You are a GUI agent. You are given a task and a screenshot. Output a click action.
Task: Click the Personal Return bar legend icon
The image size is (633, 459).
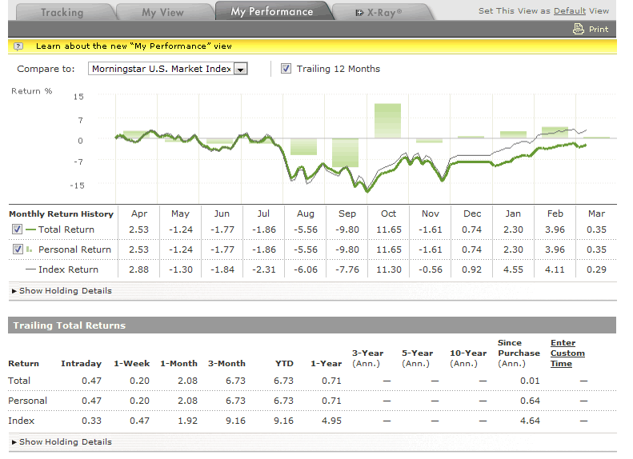tap(31, 249)
